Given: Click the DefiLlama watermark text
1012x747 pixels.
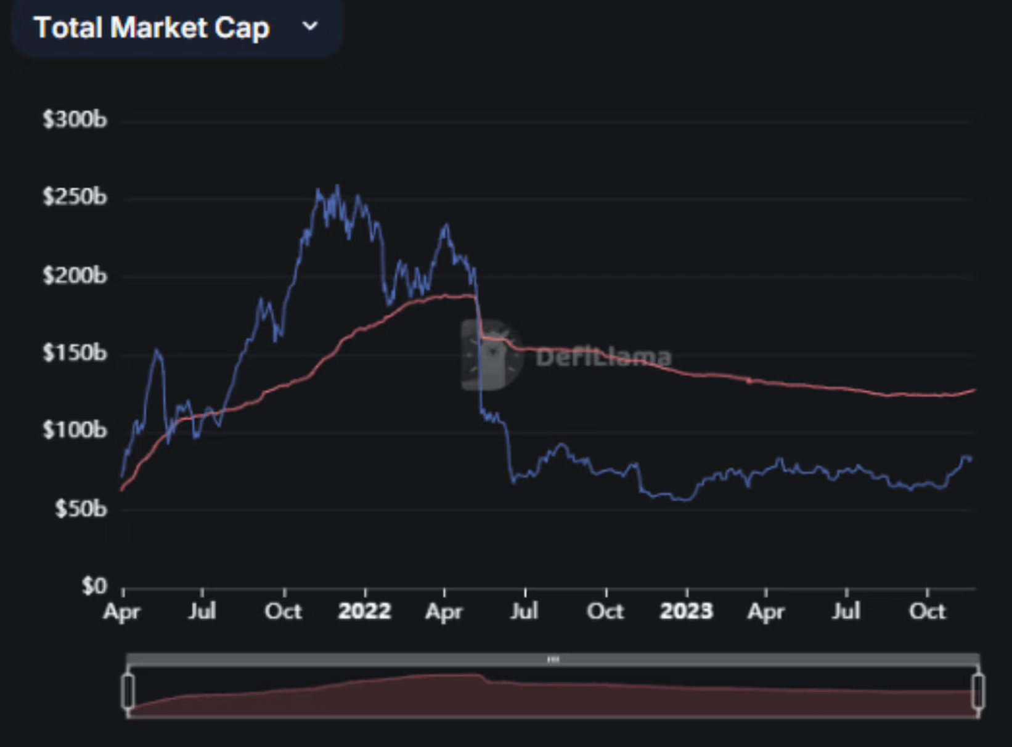Looking at the screenshot, I should 603,357.
